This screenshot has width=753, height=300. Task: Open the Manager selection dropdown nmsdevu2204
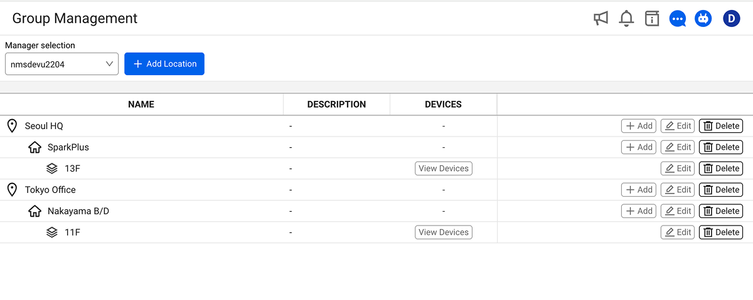point(61,64)
